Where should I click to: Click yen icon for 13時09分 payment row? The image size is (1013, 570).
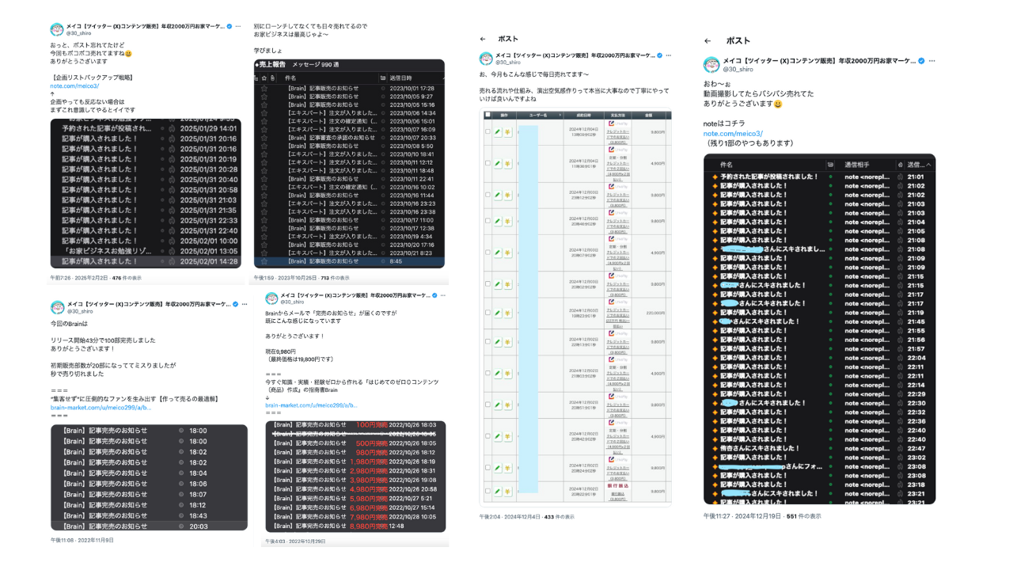[509, 131]
